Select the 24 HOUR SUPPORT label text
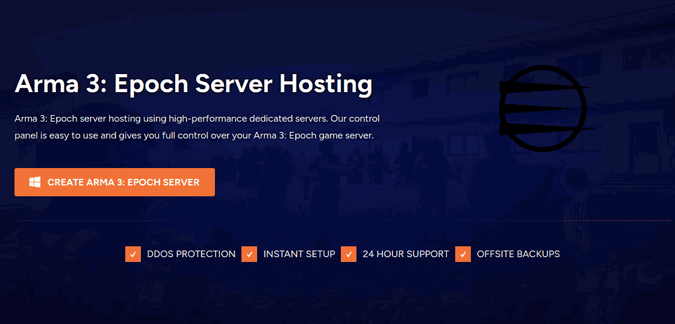Screen dimensions: 675x324 pos(405,254)
